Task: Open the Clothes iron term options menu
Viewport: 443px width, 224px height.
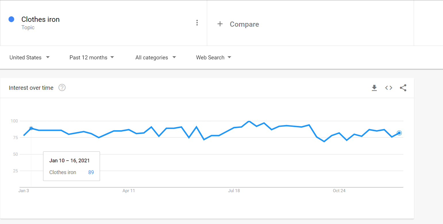Action: tap(197, 23)
